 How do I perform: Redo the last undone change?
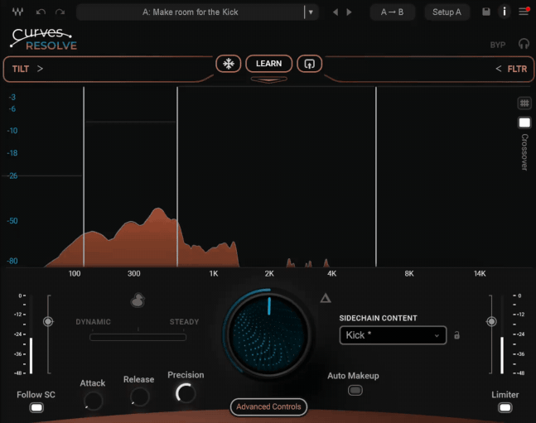tap(60, 12)
